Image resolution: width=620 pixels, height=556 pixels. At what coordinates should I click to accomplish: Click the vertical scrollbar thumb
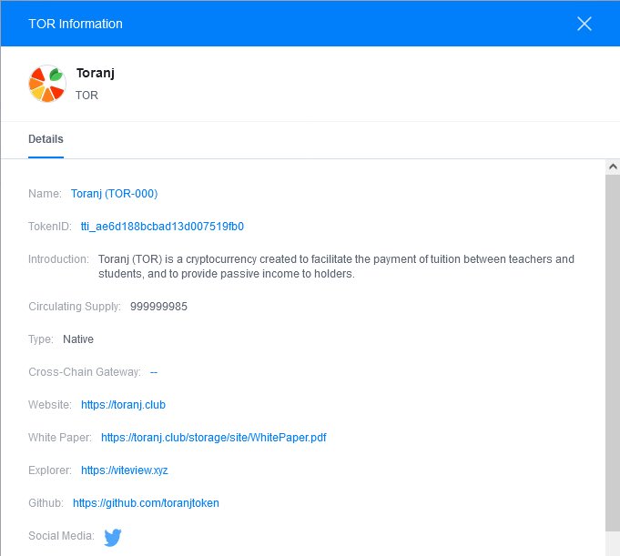click(x=613, y=352)
